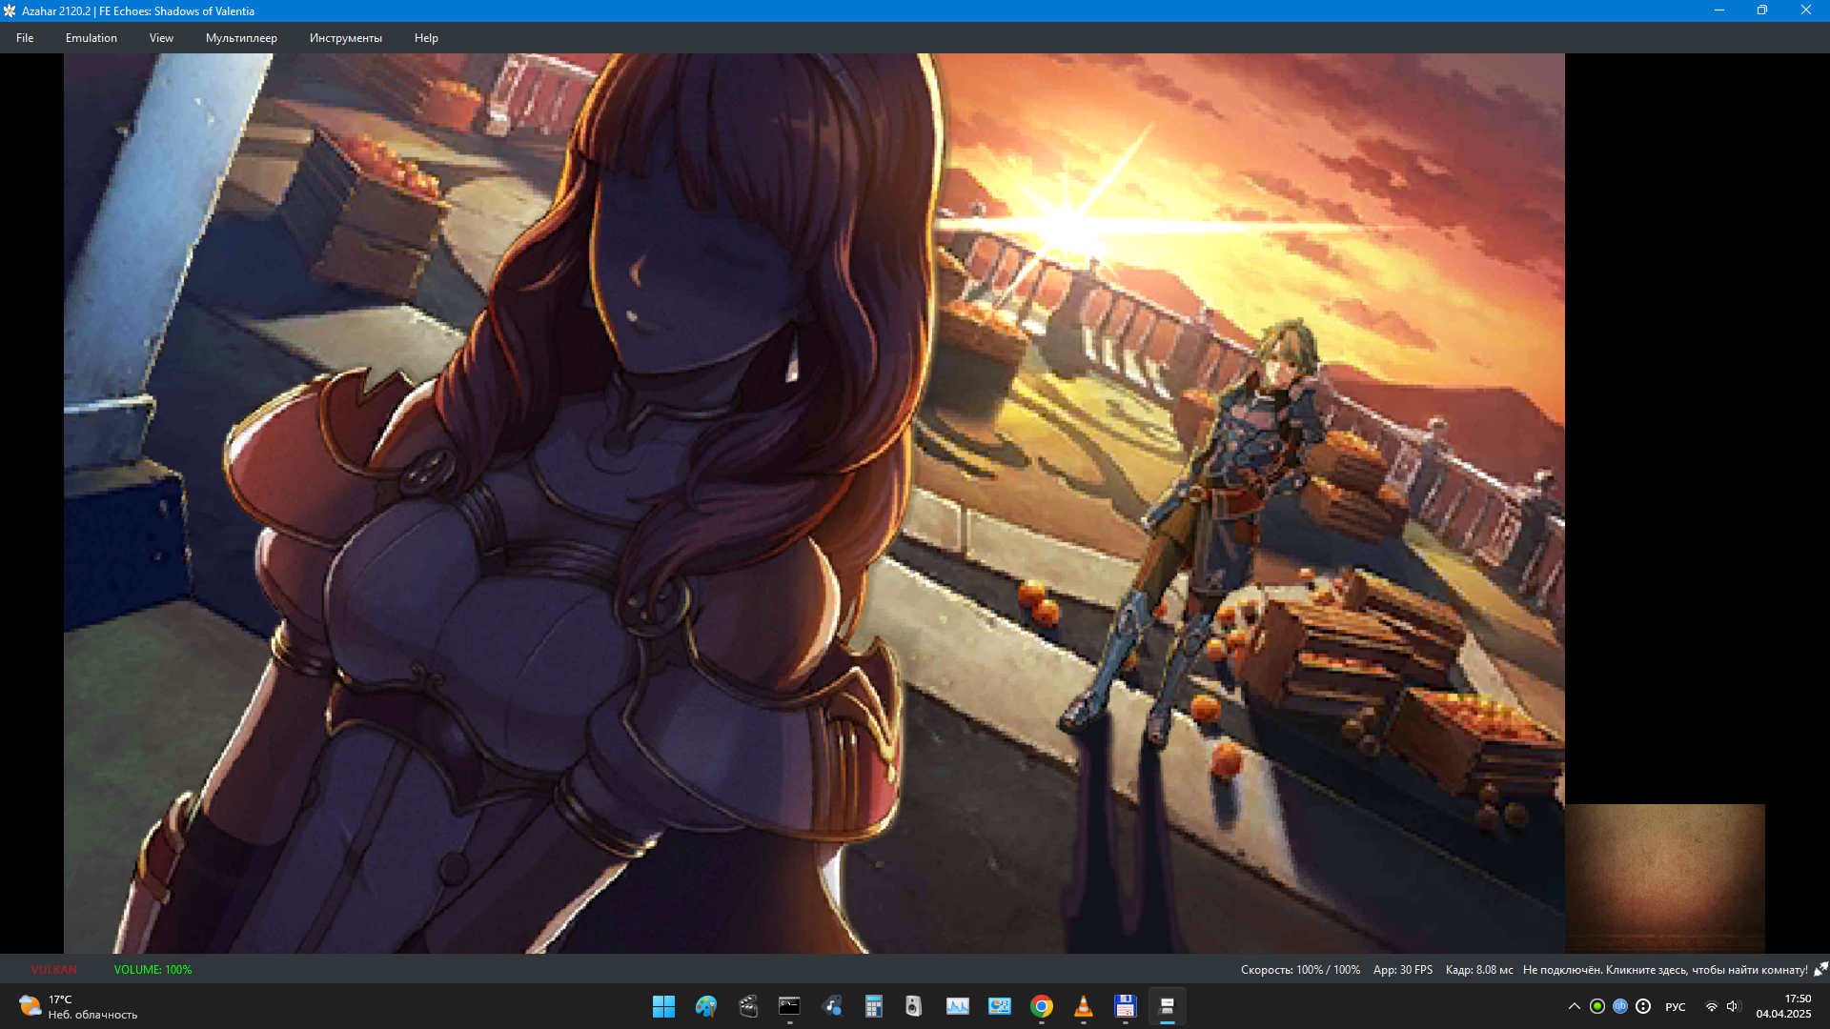Open the Windows Start menu

point(663,1006)
